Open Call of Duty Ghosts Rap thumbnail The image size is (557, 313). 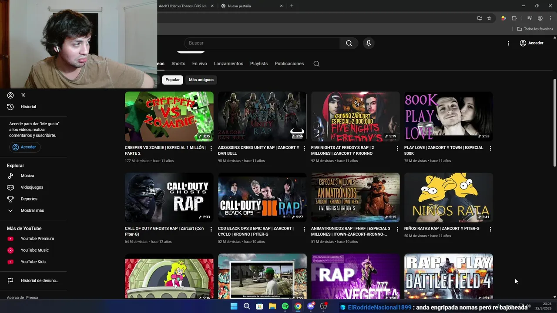coord(169,197)
